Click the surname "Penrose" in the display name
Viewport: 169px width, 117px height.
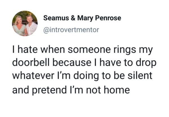(110, 19)
